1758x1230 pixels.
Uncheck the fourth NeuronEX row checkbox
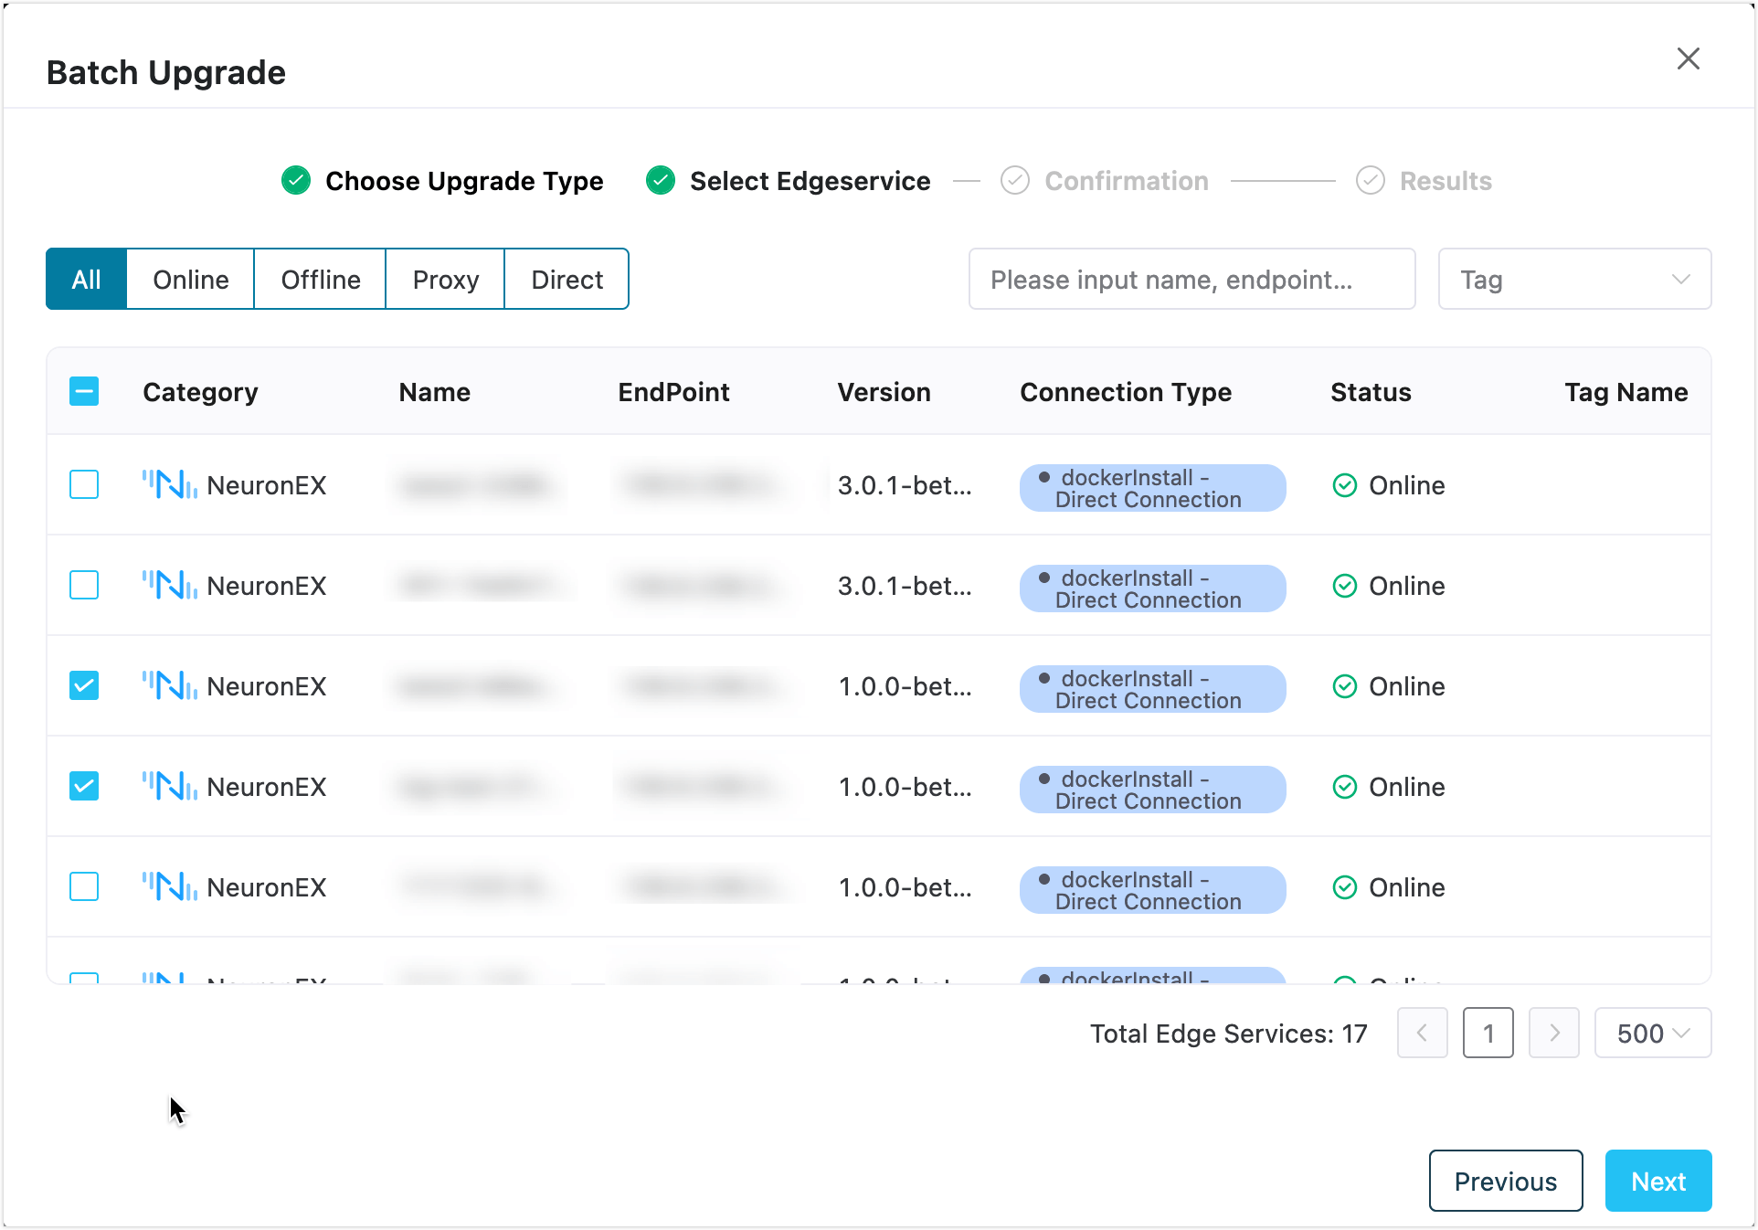[84, 786]
